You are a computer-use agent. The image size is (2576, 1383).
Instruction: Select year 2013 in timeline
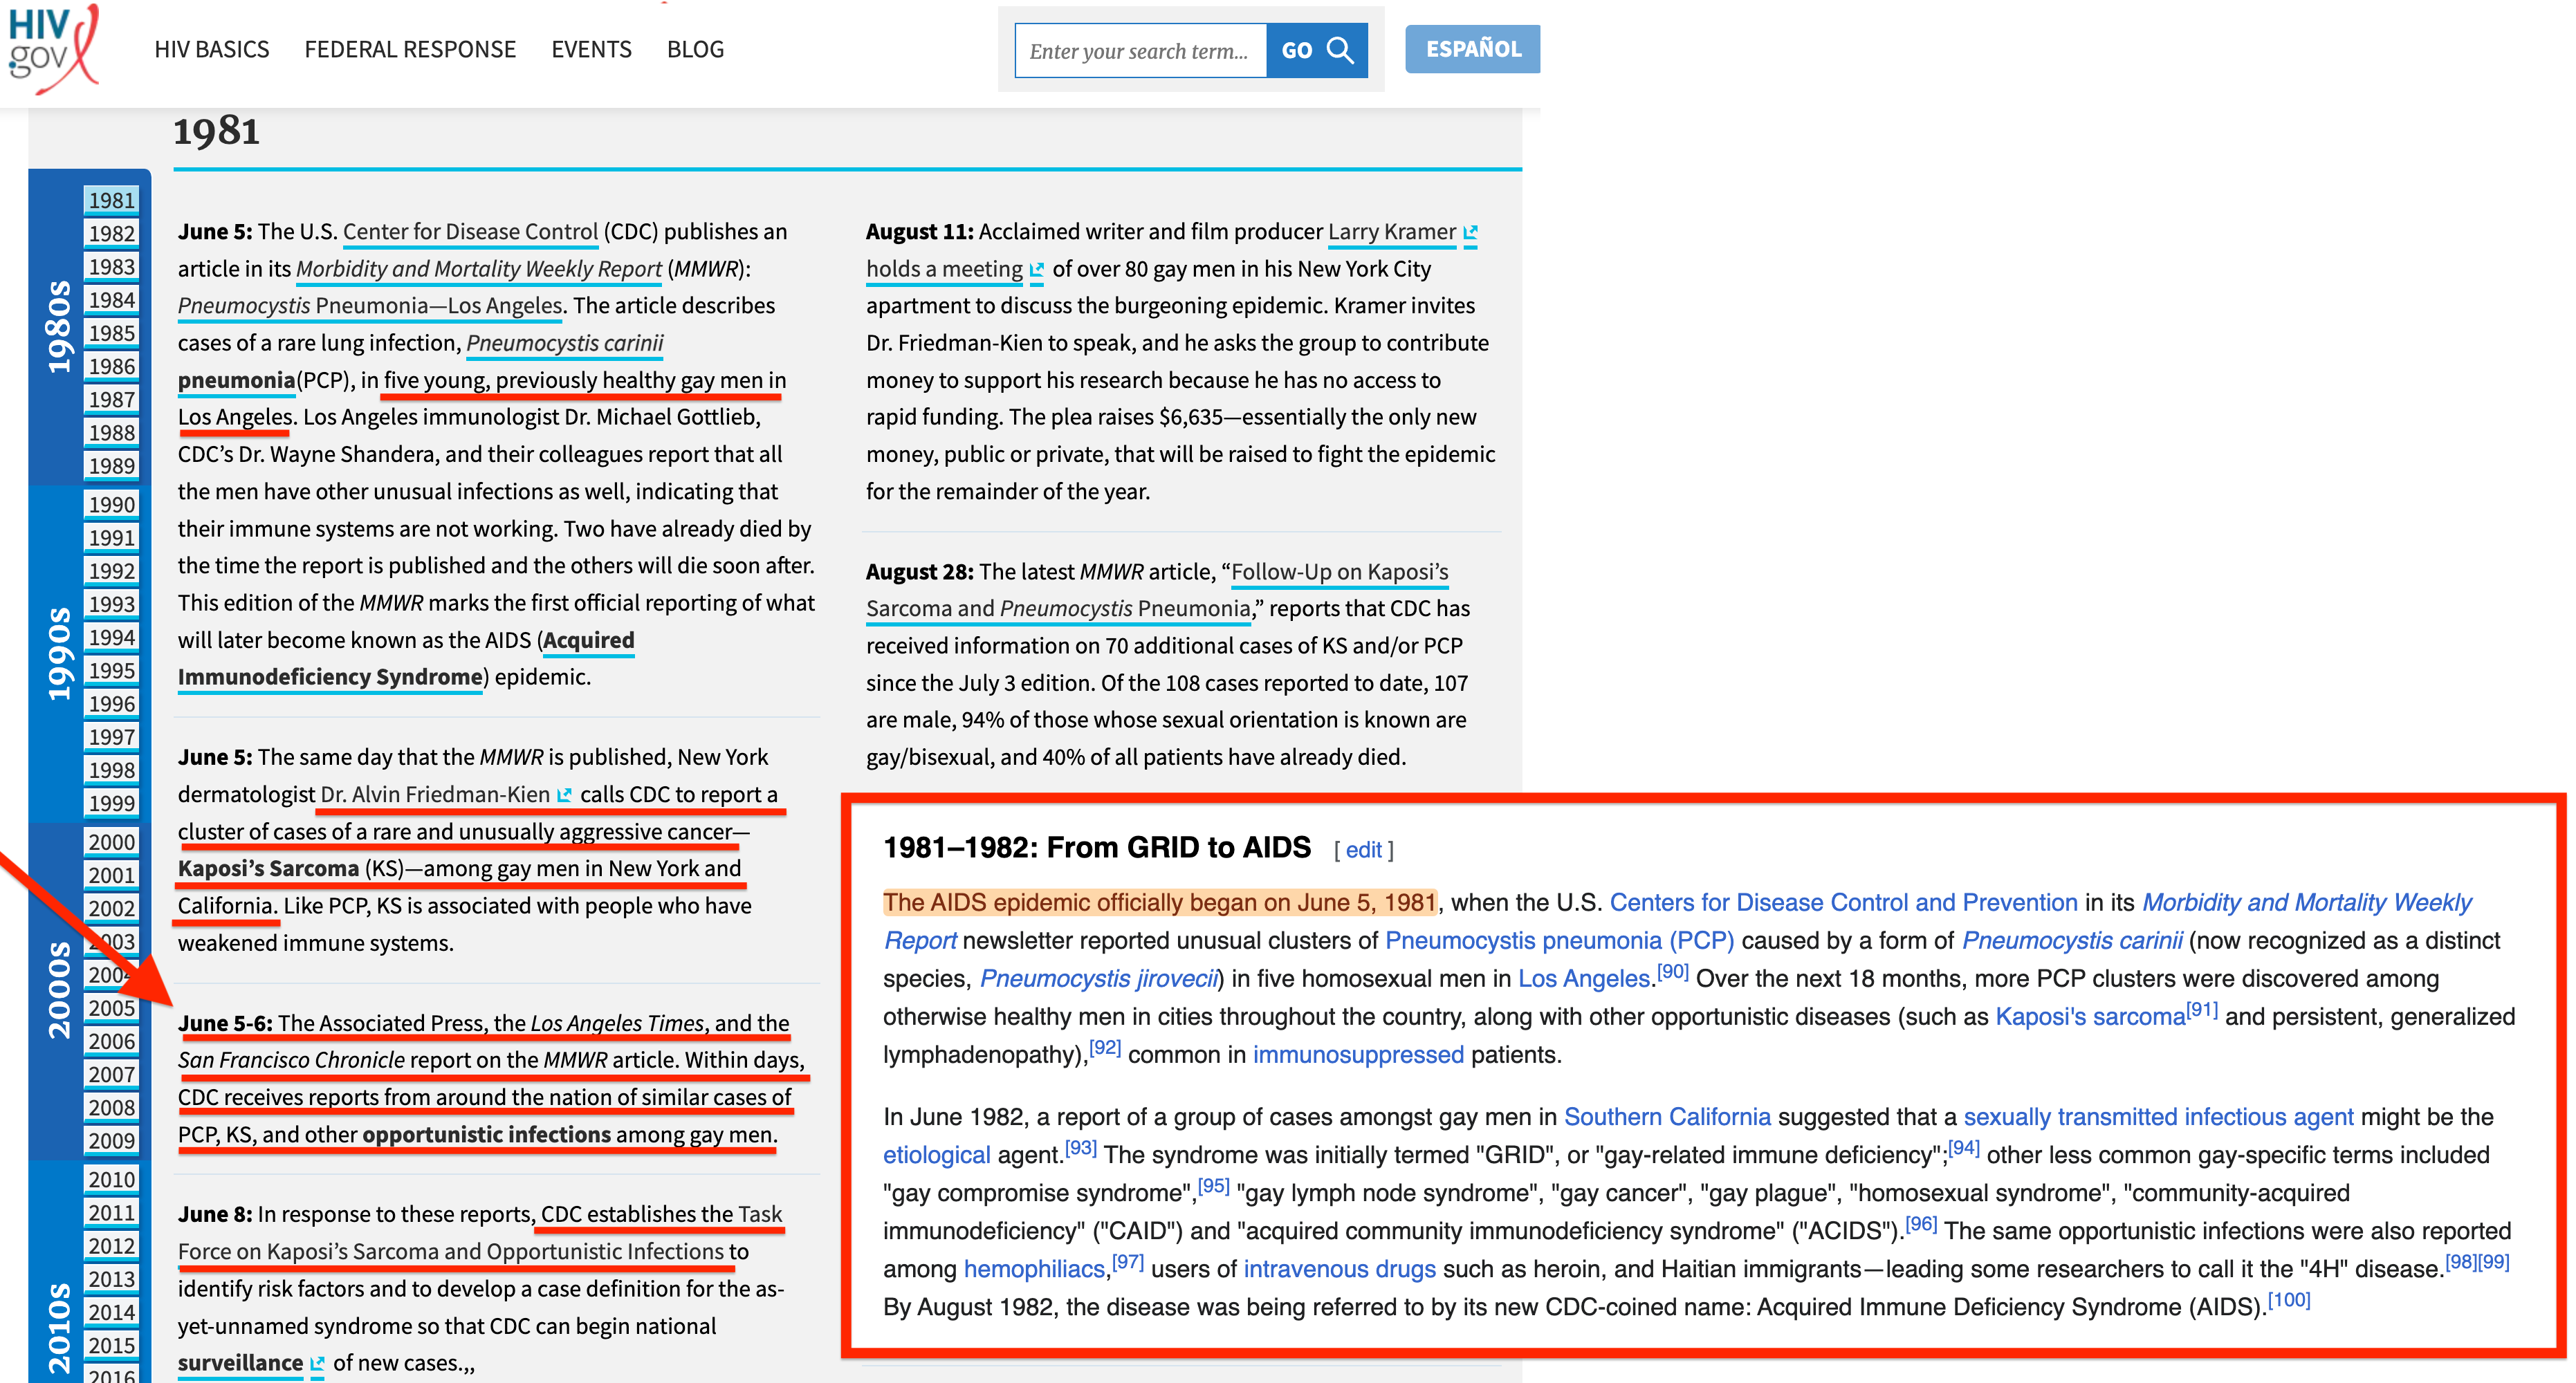[111, 1279]
